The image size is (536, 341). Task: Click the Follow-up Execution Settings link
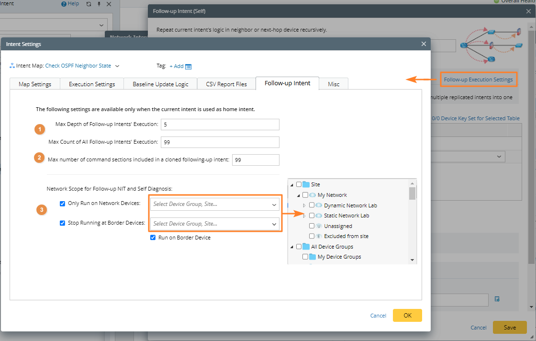coord(478,80)
